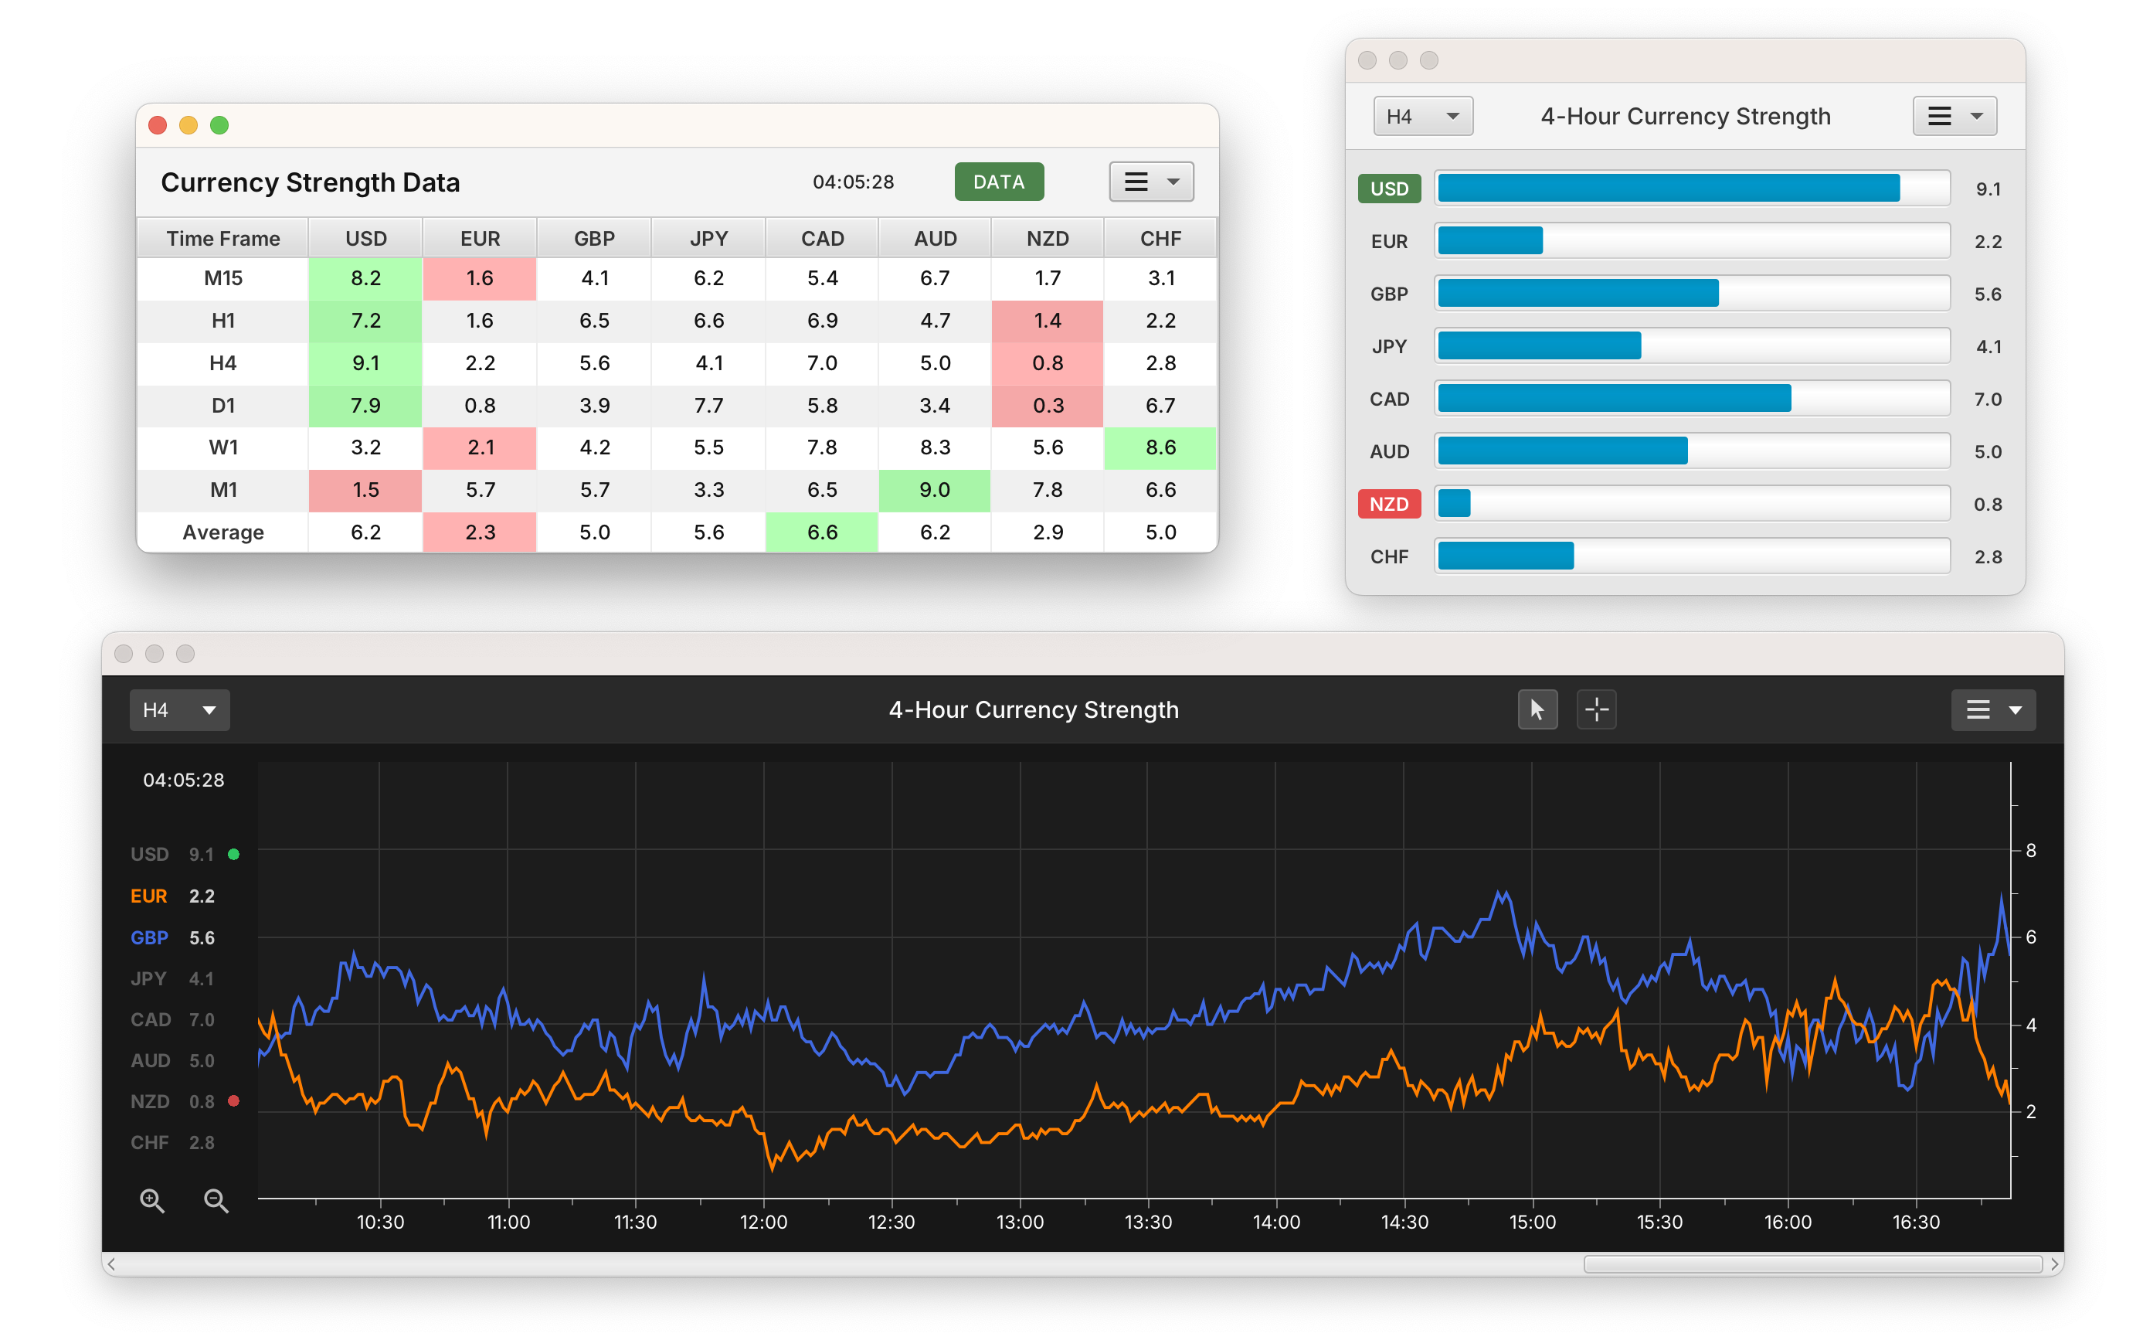Image resolution: width=2143 pixels, height=1340 pixels.
Task: Click the zoom-out magnifier on the chart
Action: [216, 1201]
